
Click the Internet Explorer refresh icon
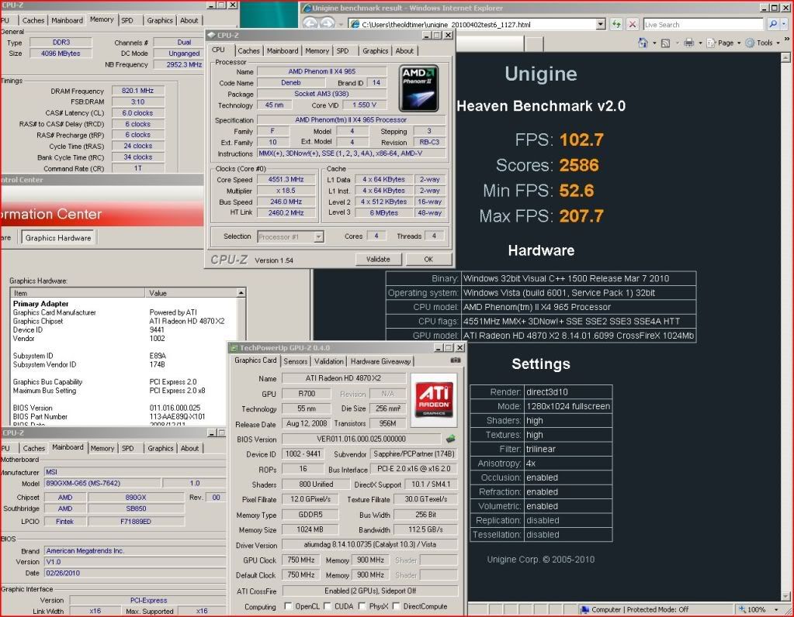[615, 25]
